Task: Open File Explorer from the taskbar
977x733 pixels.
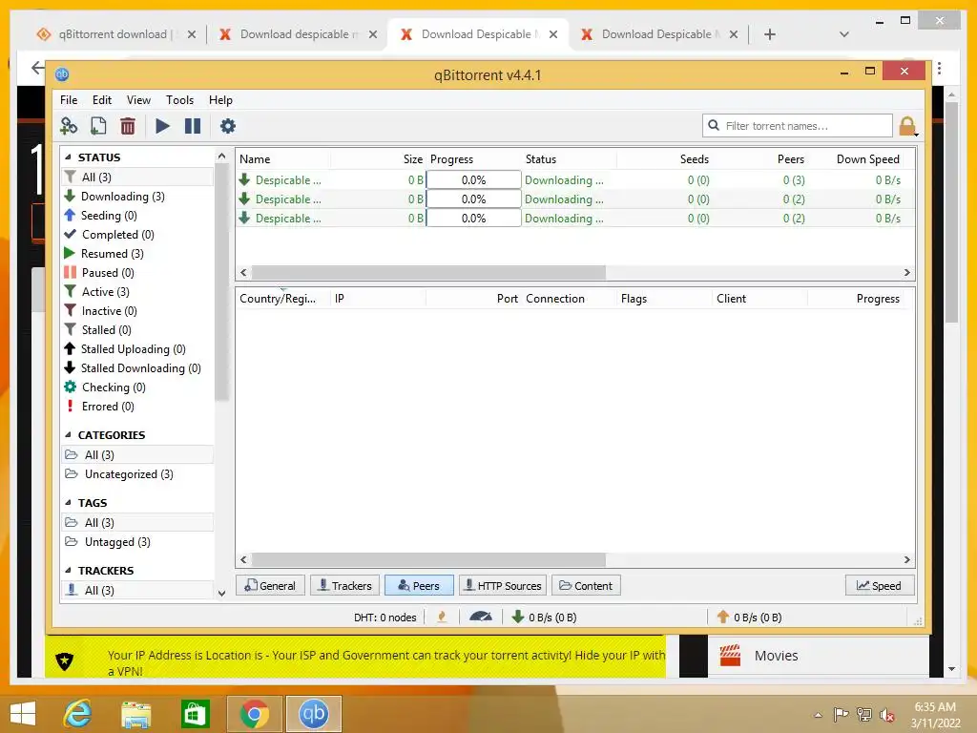Action: click(x=136, y=714)
